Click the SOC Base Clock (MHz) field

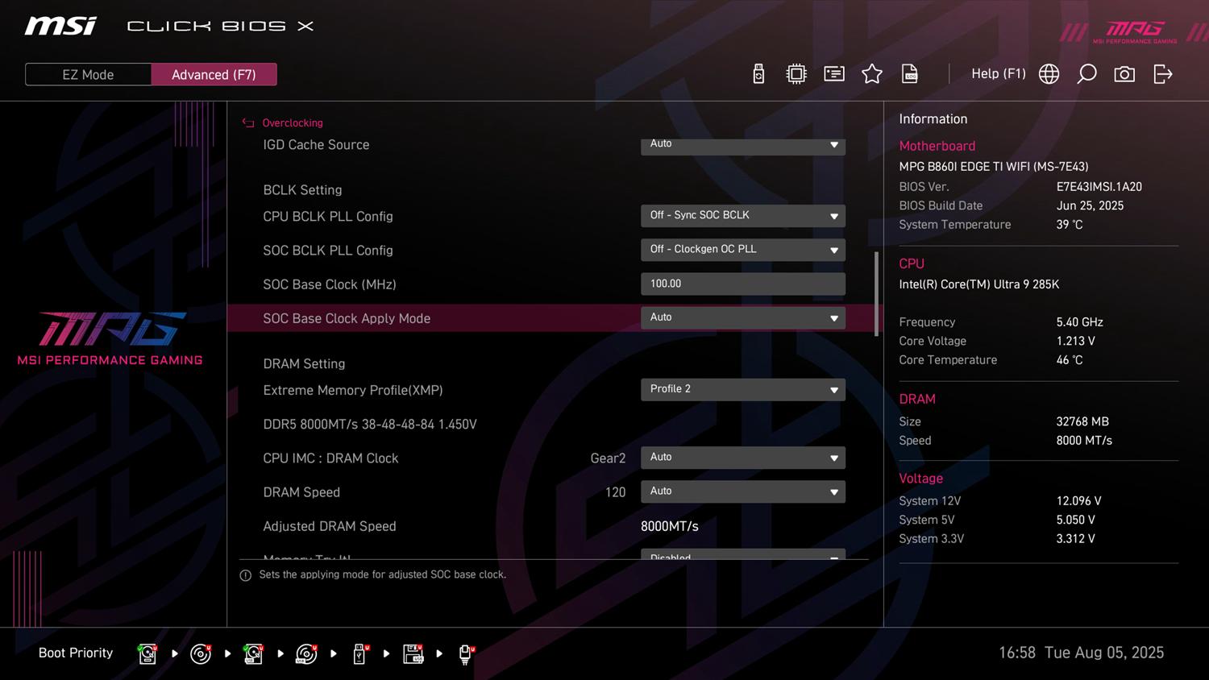tap(742, 284)
